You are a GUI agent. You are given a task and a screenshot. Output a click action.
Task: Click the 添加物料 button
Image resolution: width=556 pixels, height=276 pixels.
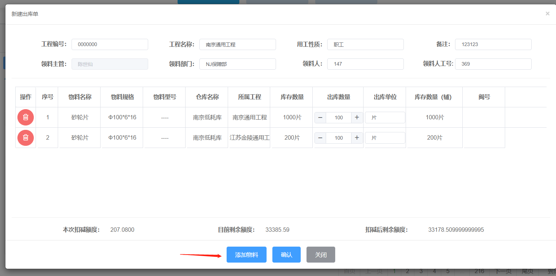(x=247, y=255)
